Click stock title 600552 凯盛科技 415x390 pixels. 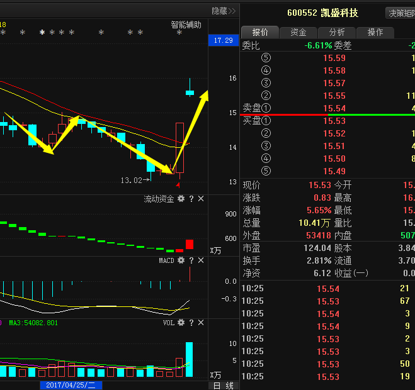322,13
